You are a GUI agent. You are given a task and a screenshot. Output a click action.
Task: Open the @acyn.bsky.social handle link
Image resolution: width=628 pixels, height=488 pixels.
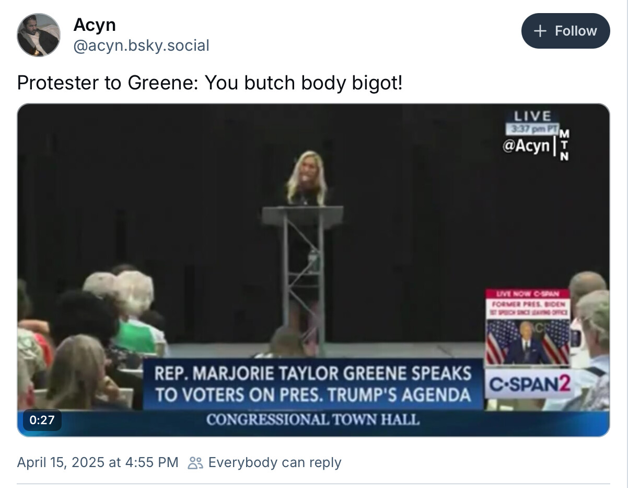141,46
